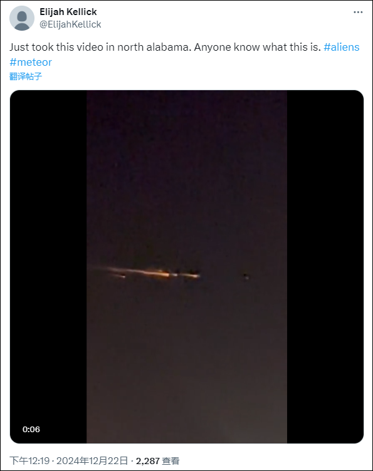Click the 翻译帖子 translate post link
The height and width of the screenshot is (471, 373).
click(x=26, y=76)
